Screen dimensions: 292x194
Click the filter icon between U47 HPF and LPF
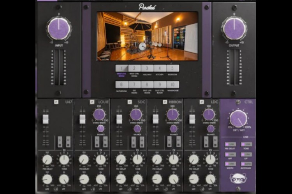click(56, 189)
